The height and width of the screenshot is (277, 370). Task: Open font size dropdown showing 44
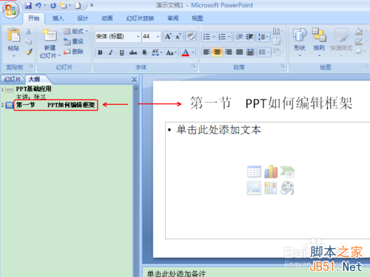click(x=158, y=37)
